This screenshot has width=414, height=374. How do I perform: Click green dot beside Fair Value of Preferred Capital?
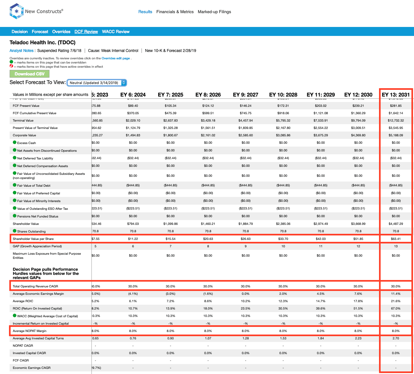click(x=14, y=193)
